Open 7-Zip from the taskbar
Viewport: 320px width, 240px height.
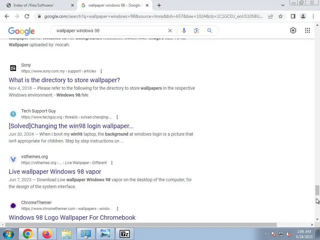(125, 234)
